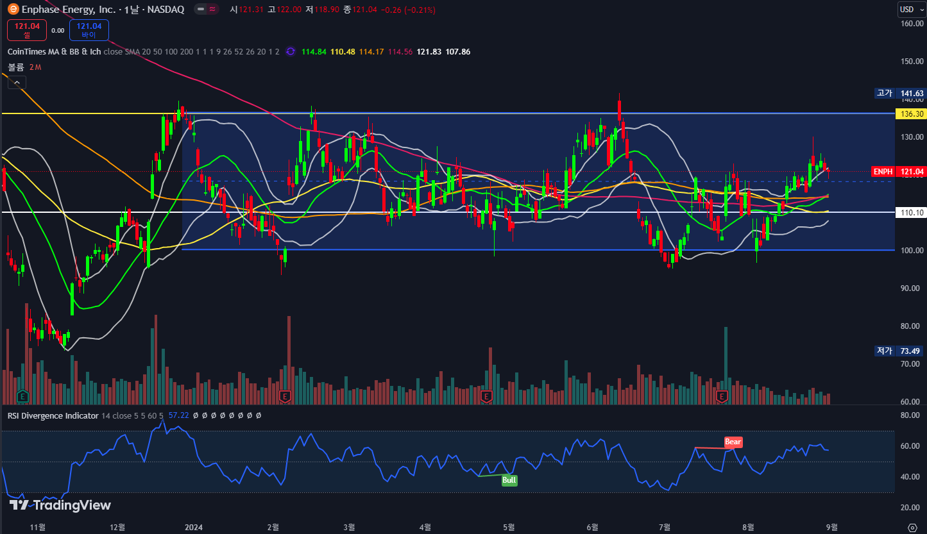
Task: Open the earnings E marker near late July
Action: point(722,396)
